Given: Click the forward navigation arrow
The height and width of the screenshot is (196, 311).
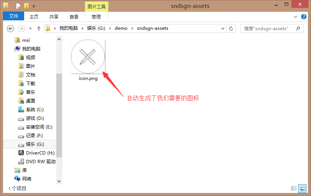Looking at the screenshot, I should pos(21,29).
